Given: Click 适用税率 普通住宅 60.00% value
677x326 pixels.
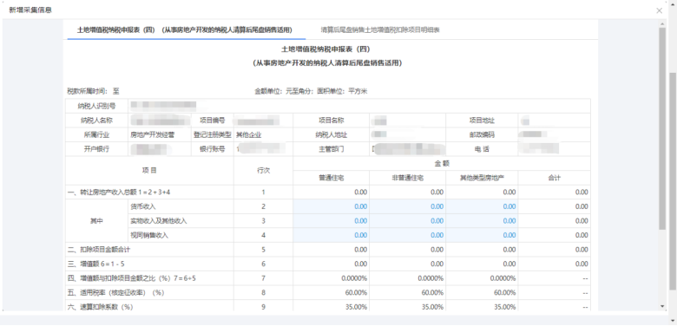Looking at the screenshot, I should pyautogui.click(x=356, y=292).
